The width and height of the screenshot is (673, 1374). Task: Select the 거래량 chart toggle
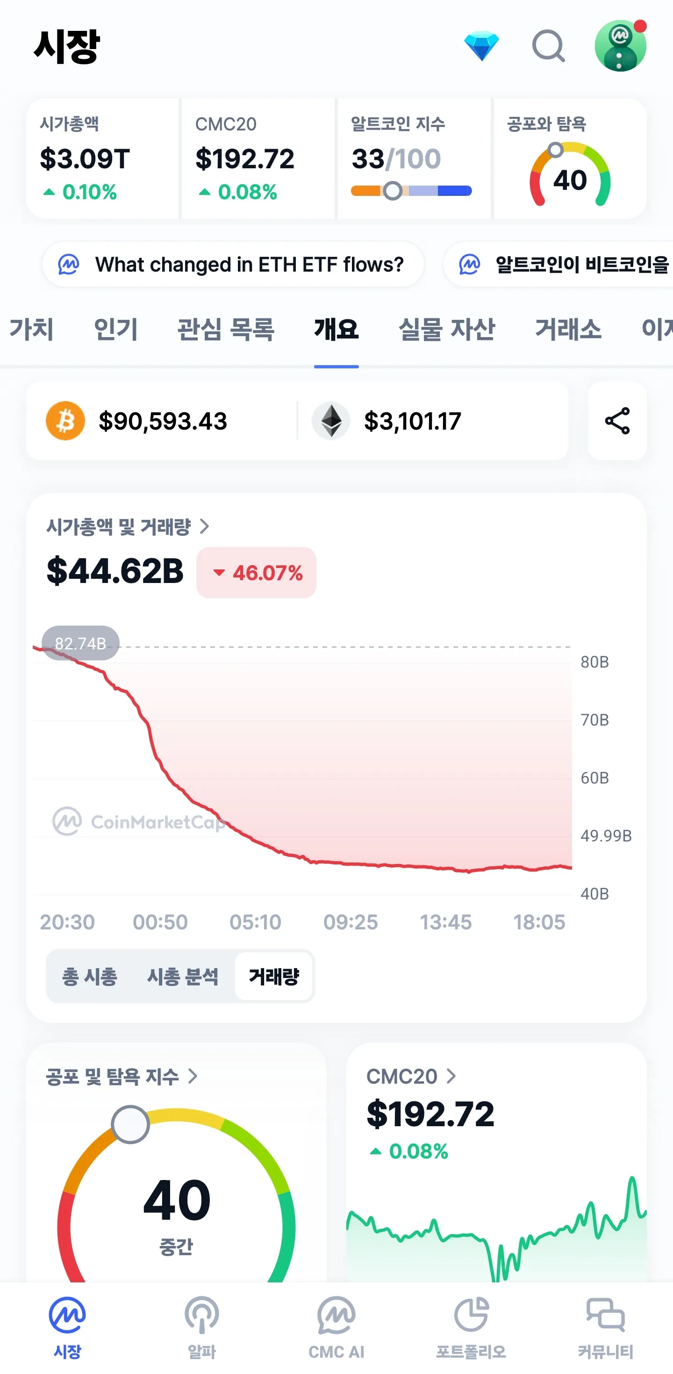point(273,977)
